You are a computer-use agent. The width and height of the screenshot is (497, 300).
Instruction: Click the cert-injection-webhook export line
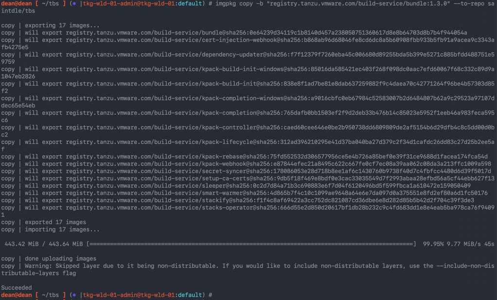pos(248,44)
